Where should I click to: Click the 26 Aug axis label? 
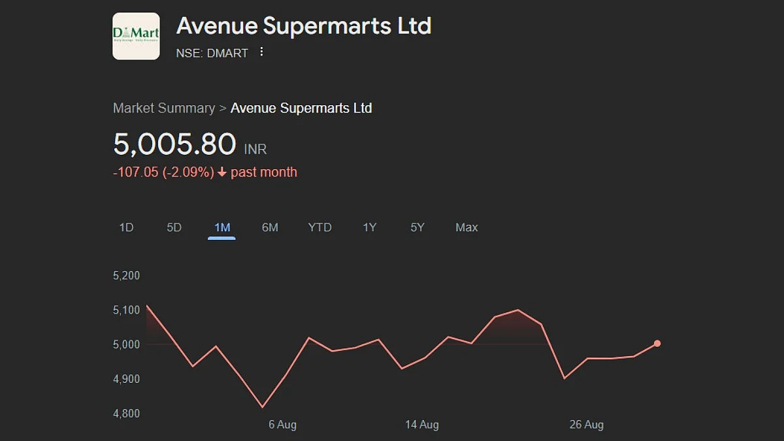coord(586,425)
